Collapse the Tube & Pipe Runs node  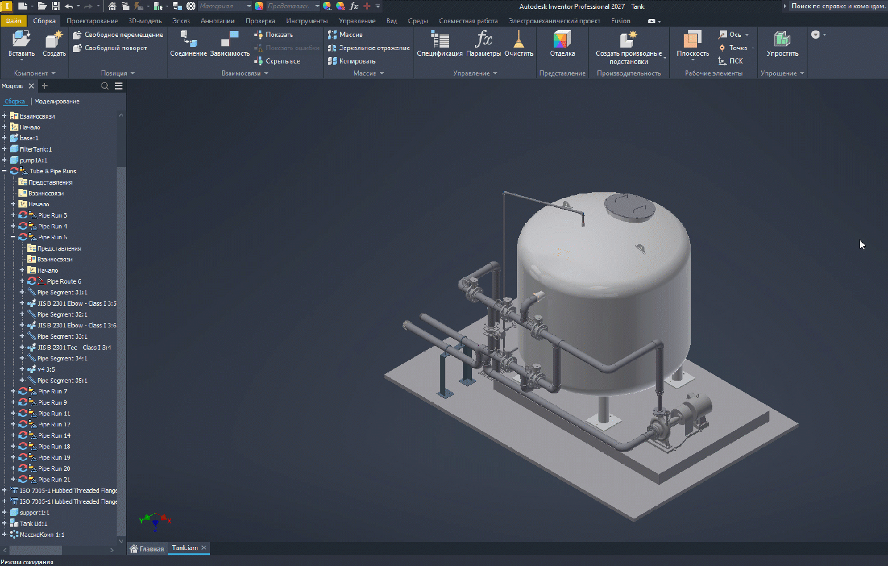pyautogui.click(x=4, y=171)
